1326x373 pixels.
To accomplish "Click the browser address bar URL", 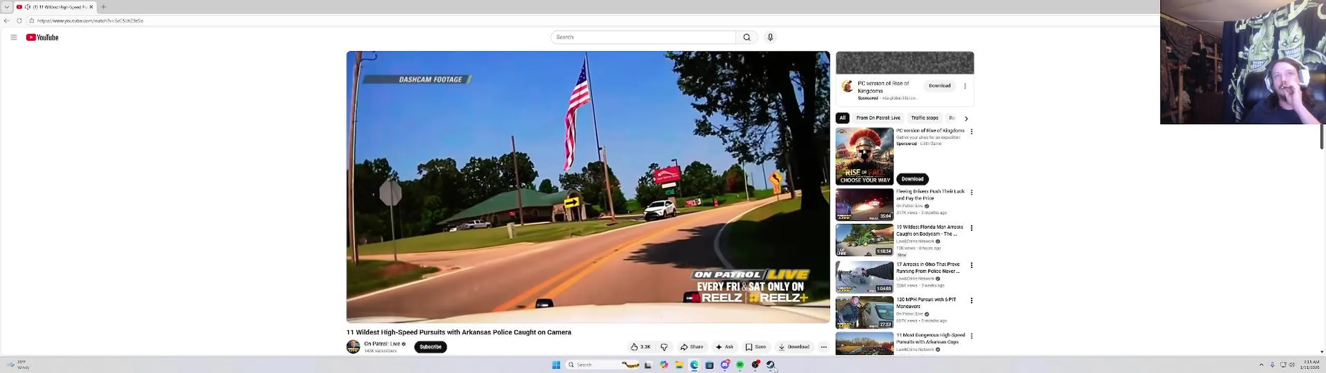I will point(90,21).
